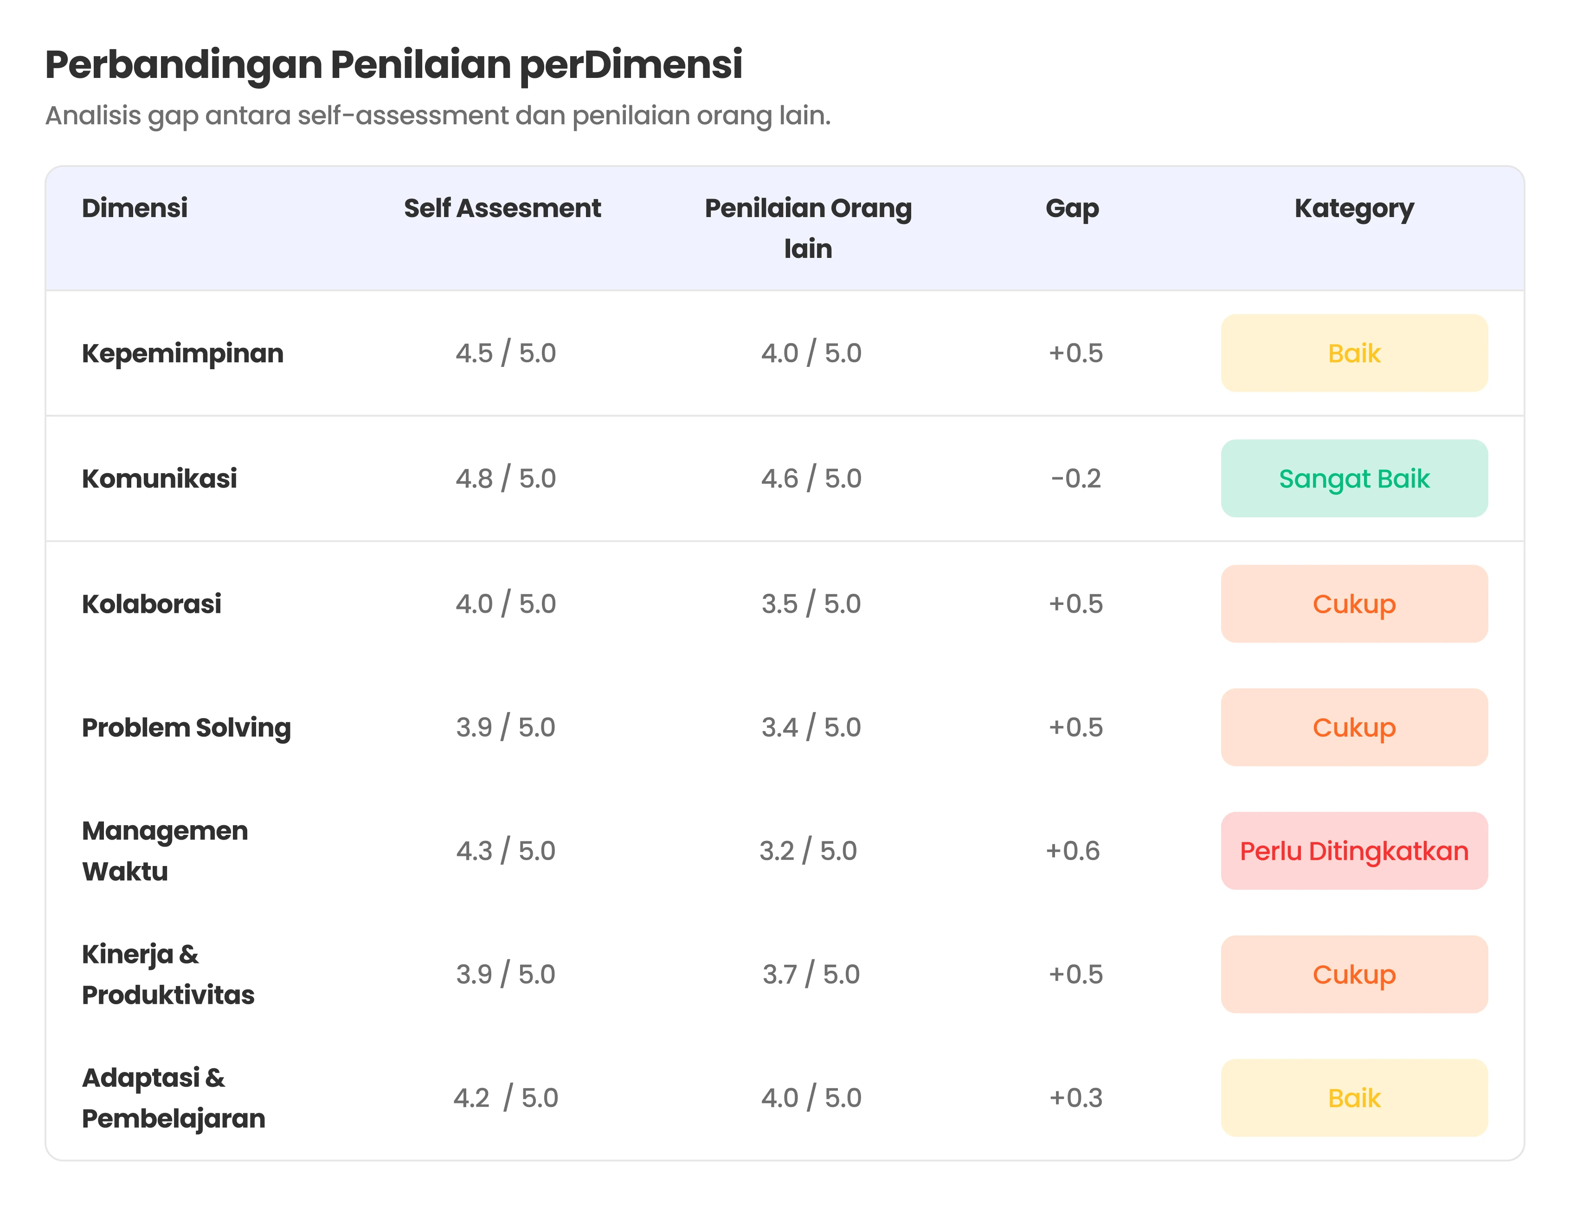Click the Baik badge for Adaptasi & Pembelajaran
1570x1206 pixels.
(1353, 1097)
